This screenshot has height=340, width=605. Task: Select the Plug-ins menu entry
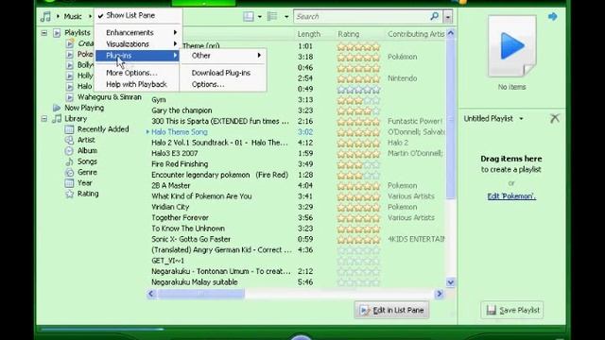[137, 56]
